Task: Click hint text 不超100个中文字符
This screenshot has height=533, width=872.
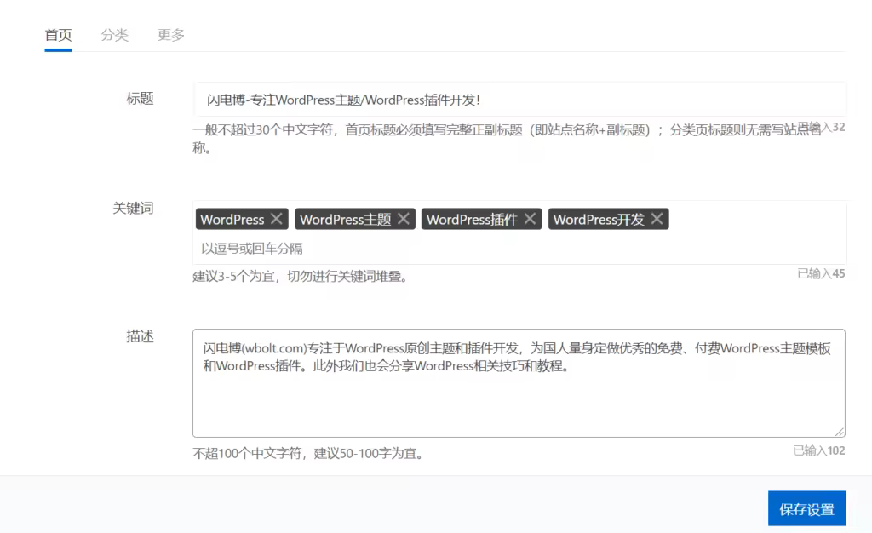Action: tap(247, 454)
